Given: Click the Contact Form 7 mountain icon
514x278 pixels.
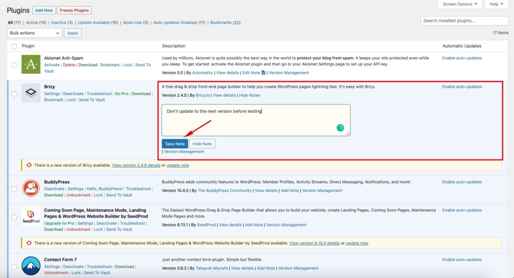Looking at the screenshot, I should tap(31, 265).
